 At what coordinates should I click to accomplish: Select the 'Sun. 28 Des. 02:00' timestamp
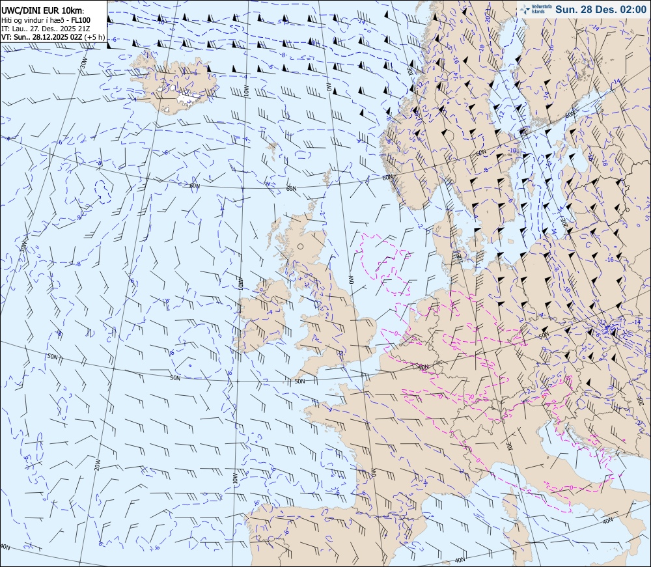pos(601,9)
